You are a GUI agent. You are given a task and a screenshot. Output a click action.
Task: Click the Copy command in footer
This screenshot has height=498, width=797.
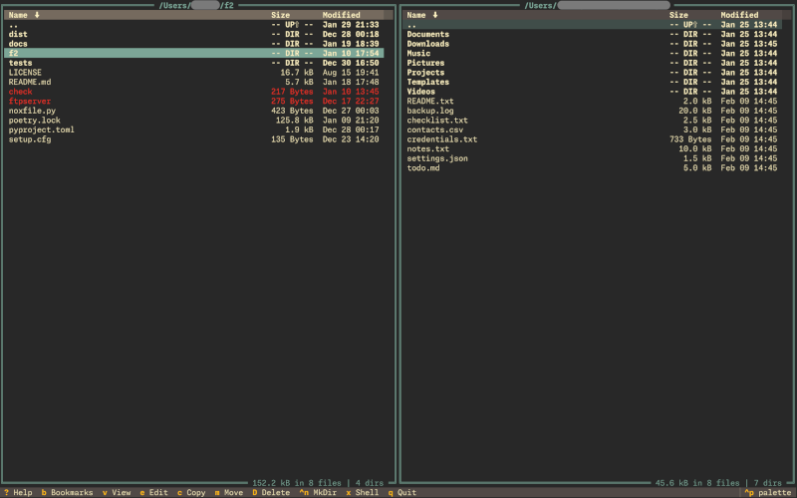191,492
